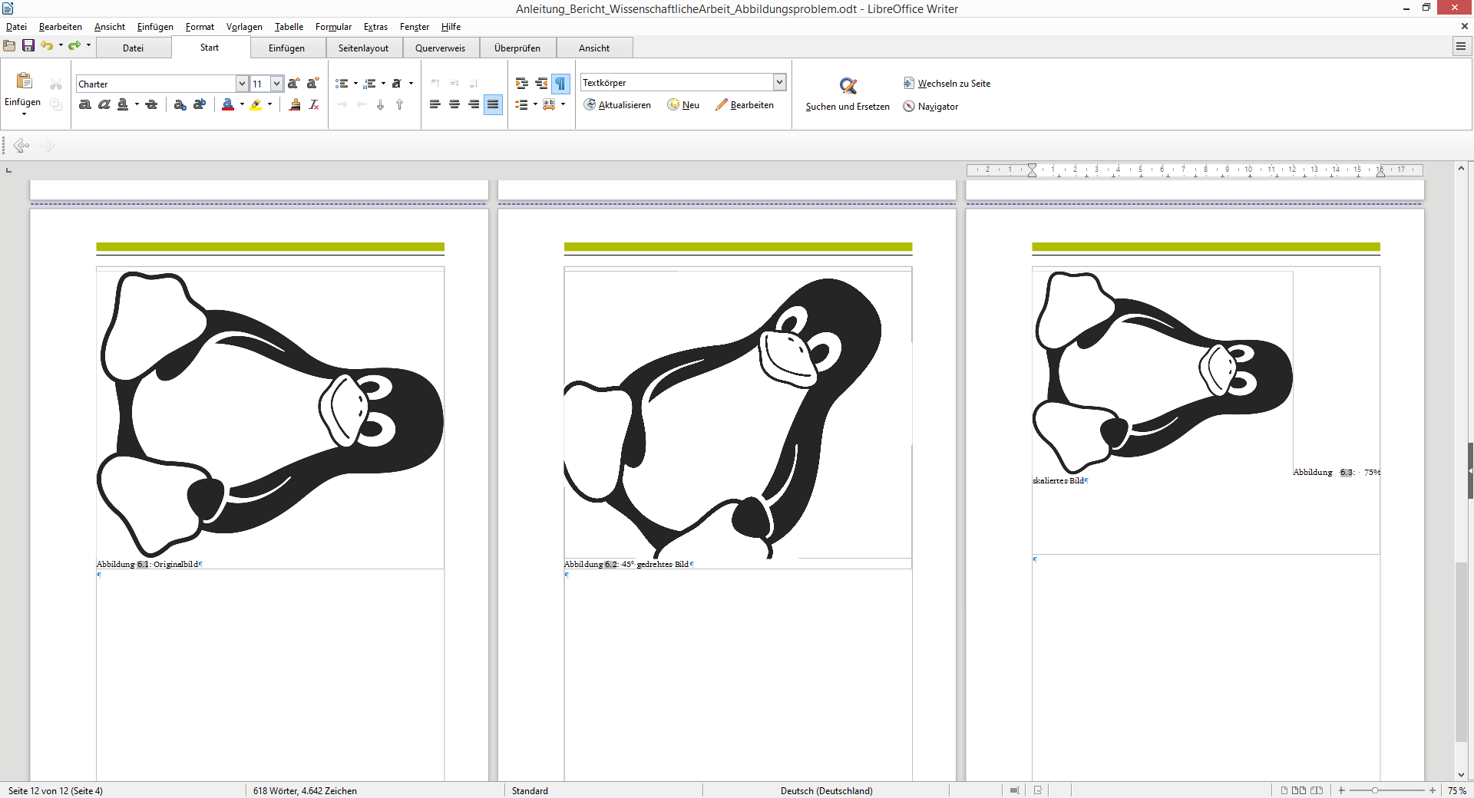Screen dimensions: 1474x798
Task: Increase paragraph indent
Action: tap(522, 84)
